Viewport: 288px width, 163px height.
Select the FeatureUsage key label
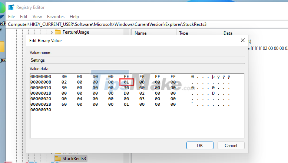(x=76, y=32)
